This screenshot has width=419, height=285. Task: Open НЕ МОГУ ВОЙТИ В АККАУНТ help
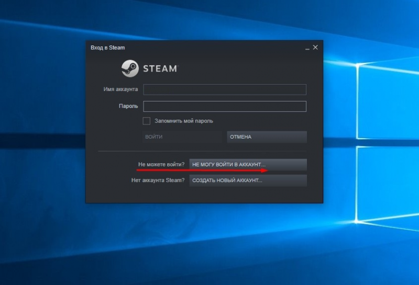[248, 165]
